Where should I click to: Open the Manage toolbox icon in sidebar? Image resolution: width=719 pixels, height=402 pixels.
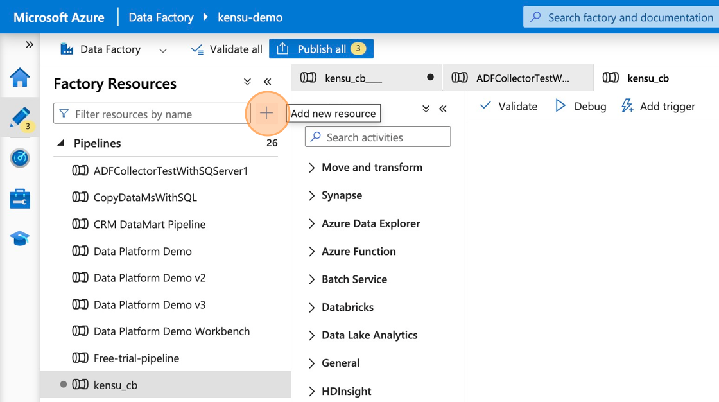click(x=20, y=198)
